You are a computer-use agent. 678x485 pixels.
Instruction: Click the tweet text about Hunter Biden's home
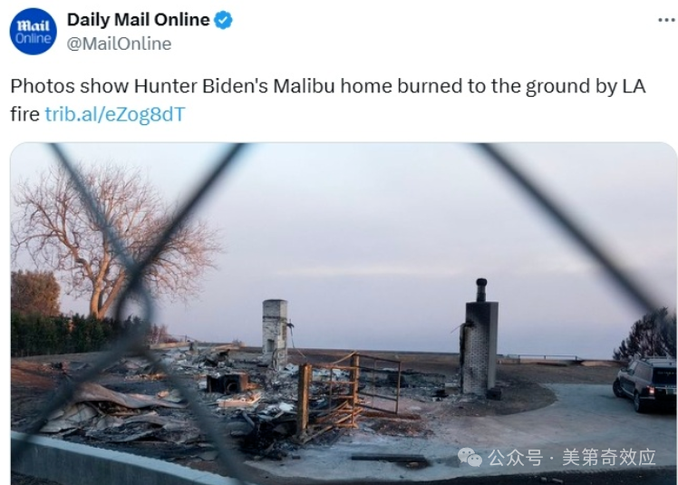[328, 100]
